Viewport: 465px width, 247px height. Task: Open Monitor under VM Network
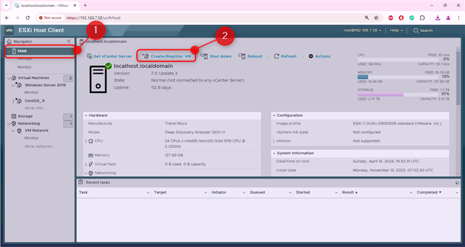(x=31, y=138)
